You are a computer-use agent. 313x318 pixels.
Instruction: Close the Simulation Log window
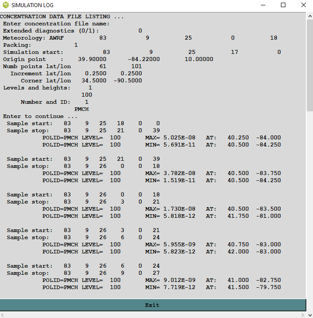click(303, 5)
